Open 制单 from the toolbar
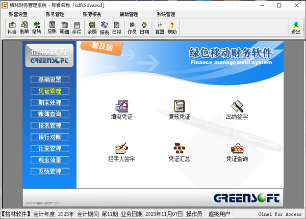306x219 pixels. [24, 28]
